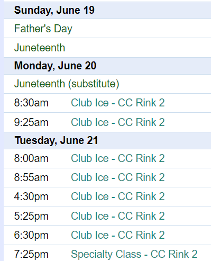Open the Father's Day event
The width and height of the screenshot is (211, 261).
(43, 29)
